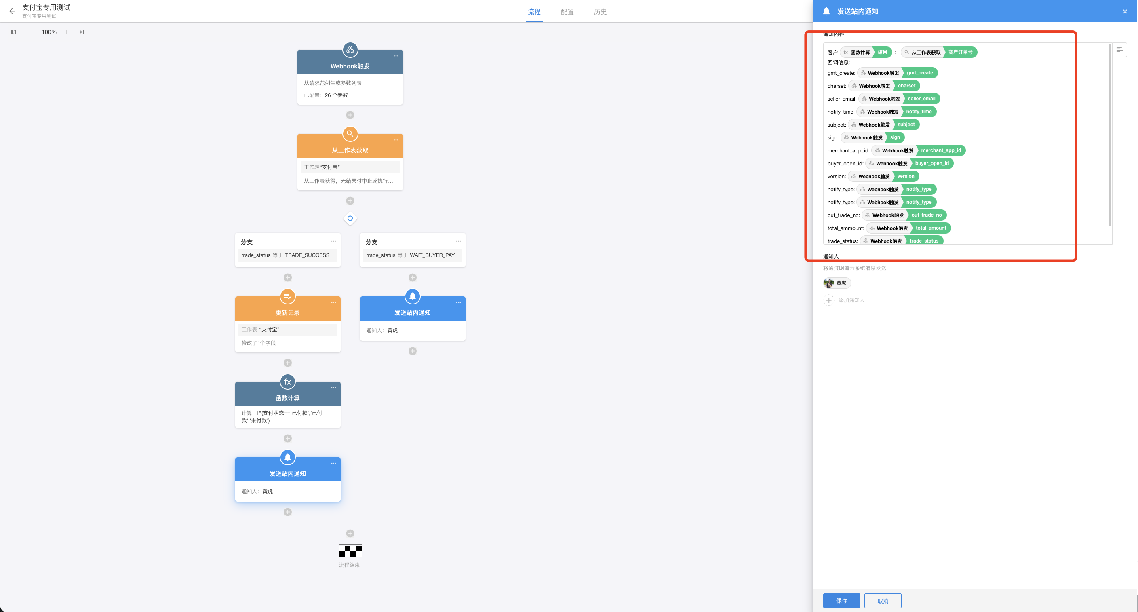Click the zoom-in plus button

click(x=66, y=32)
